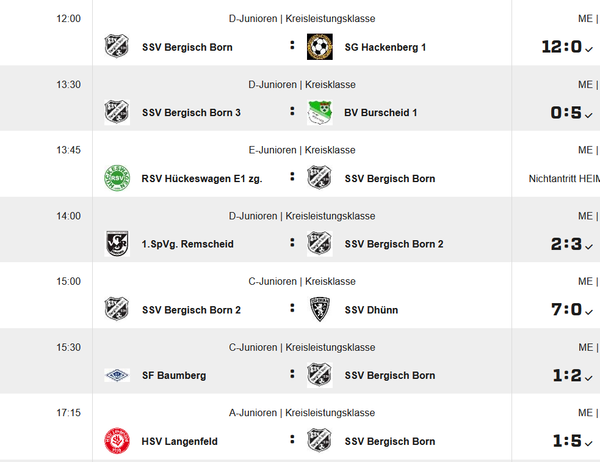Click the BV Burscheid 1 club crest
This screenshot has height=462, width=600.
(319, 112)
